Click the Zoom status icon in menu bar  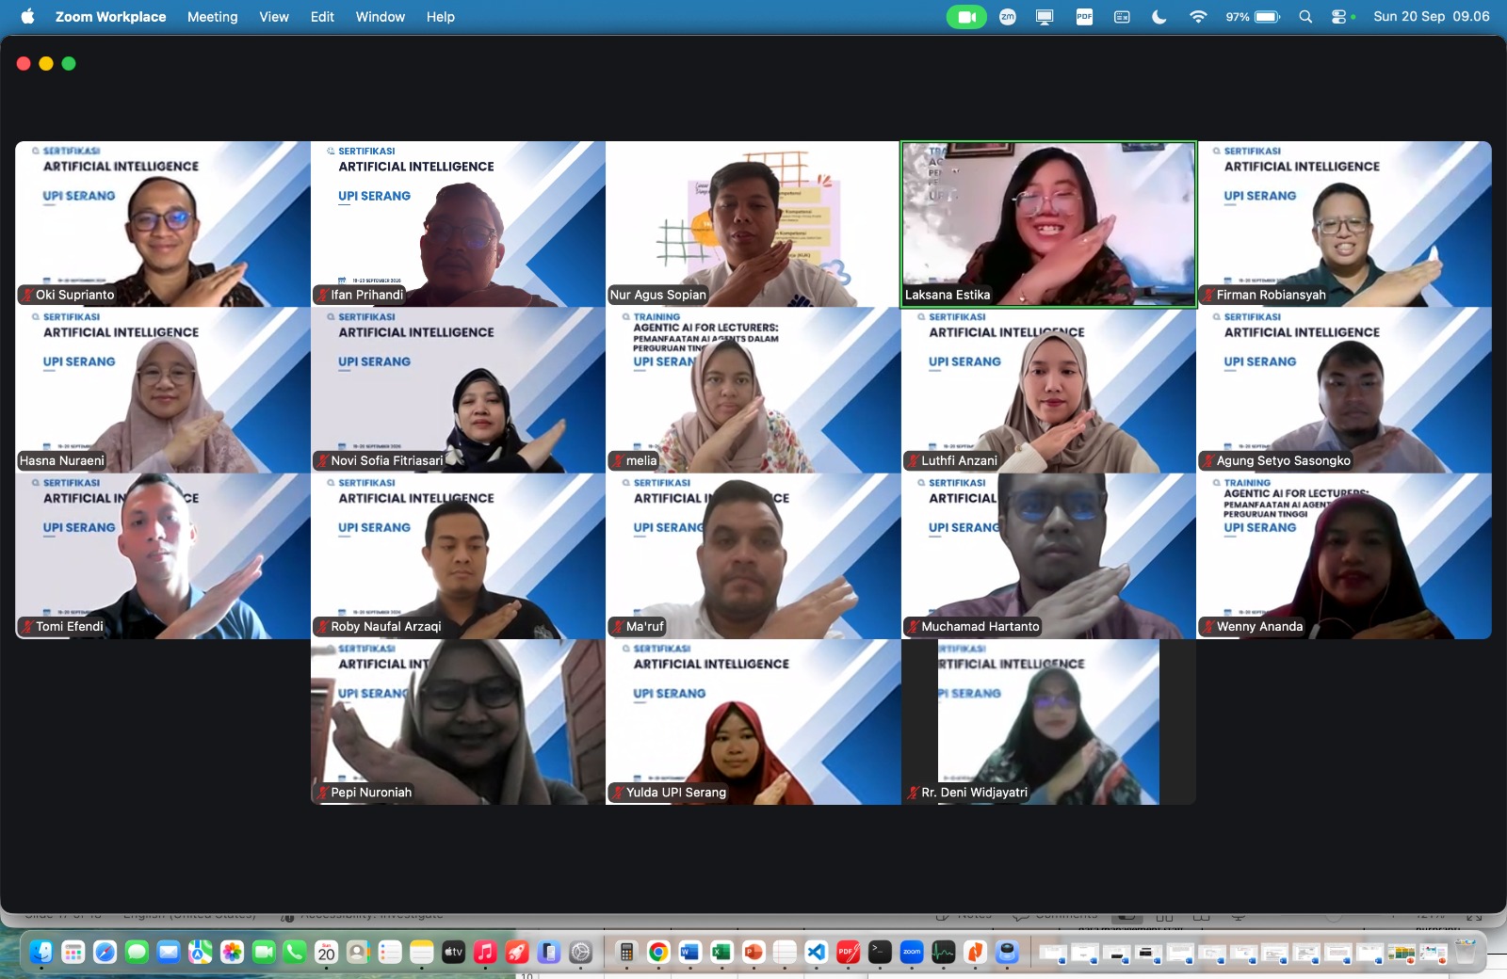click(x=1008, y=17)
